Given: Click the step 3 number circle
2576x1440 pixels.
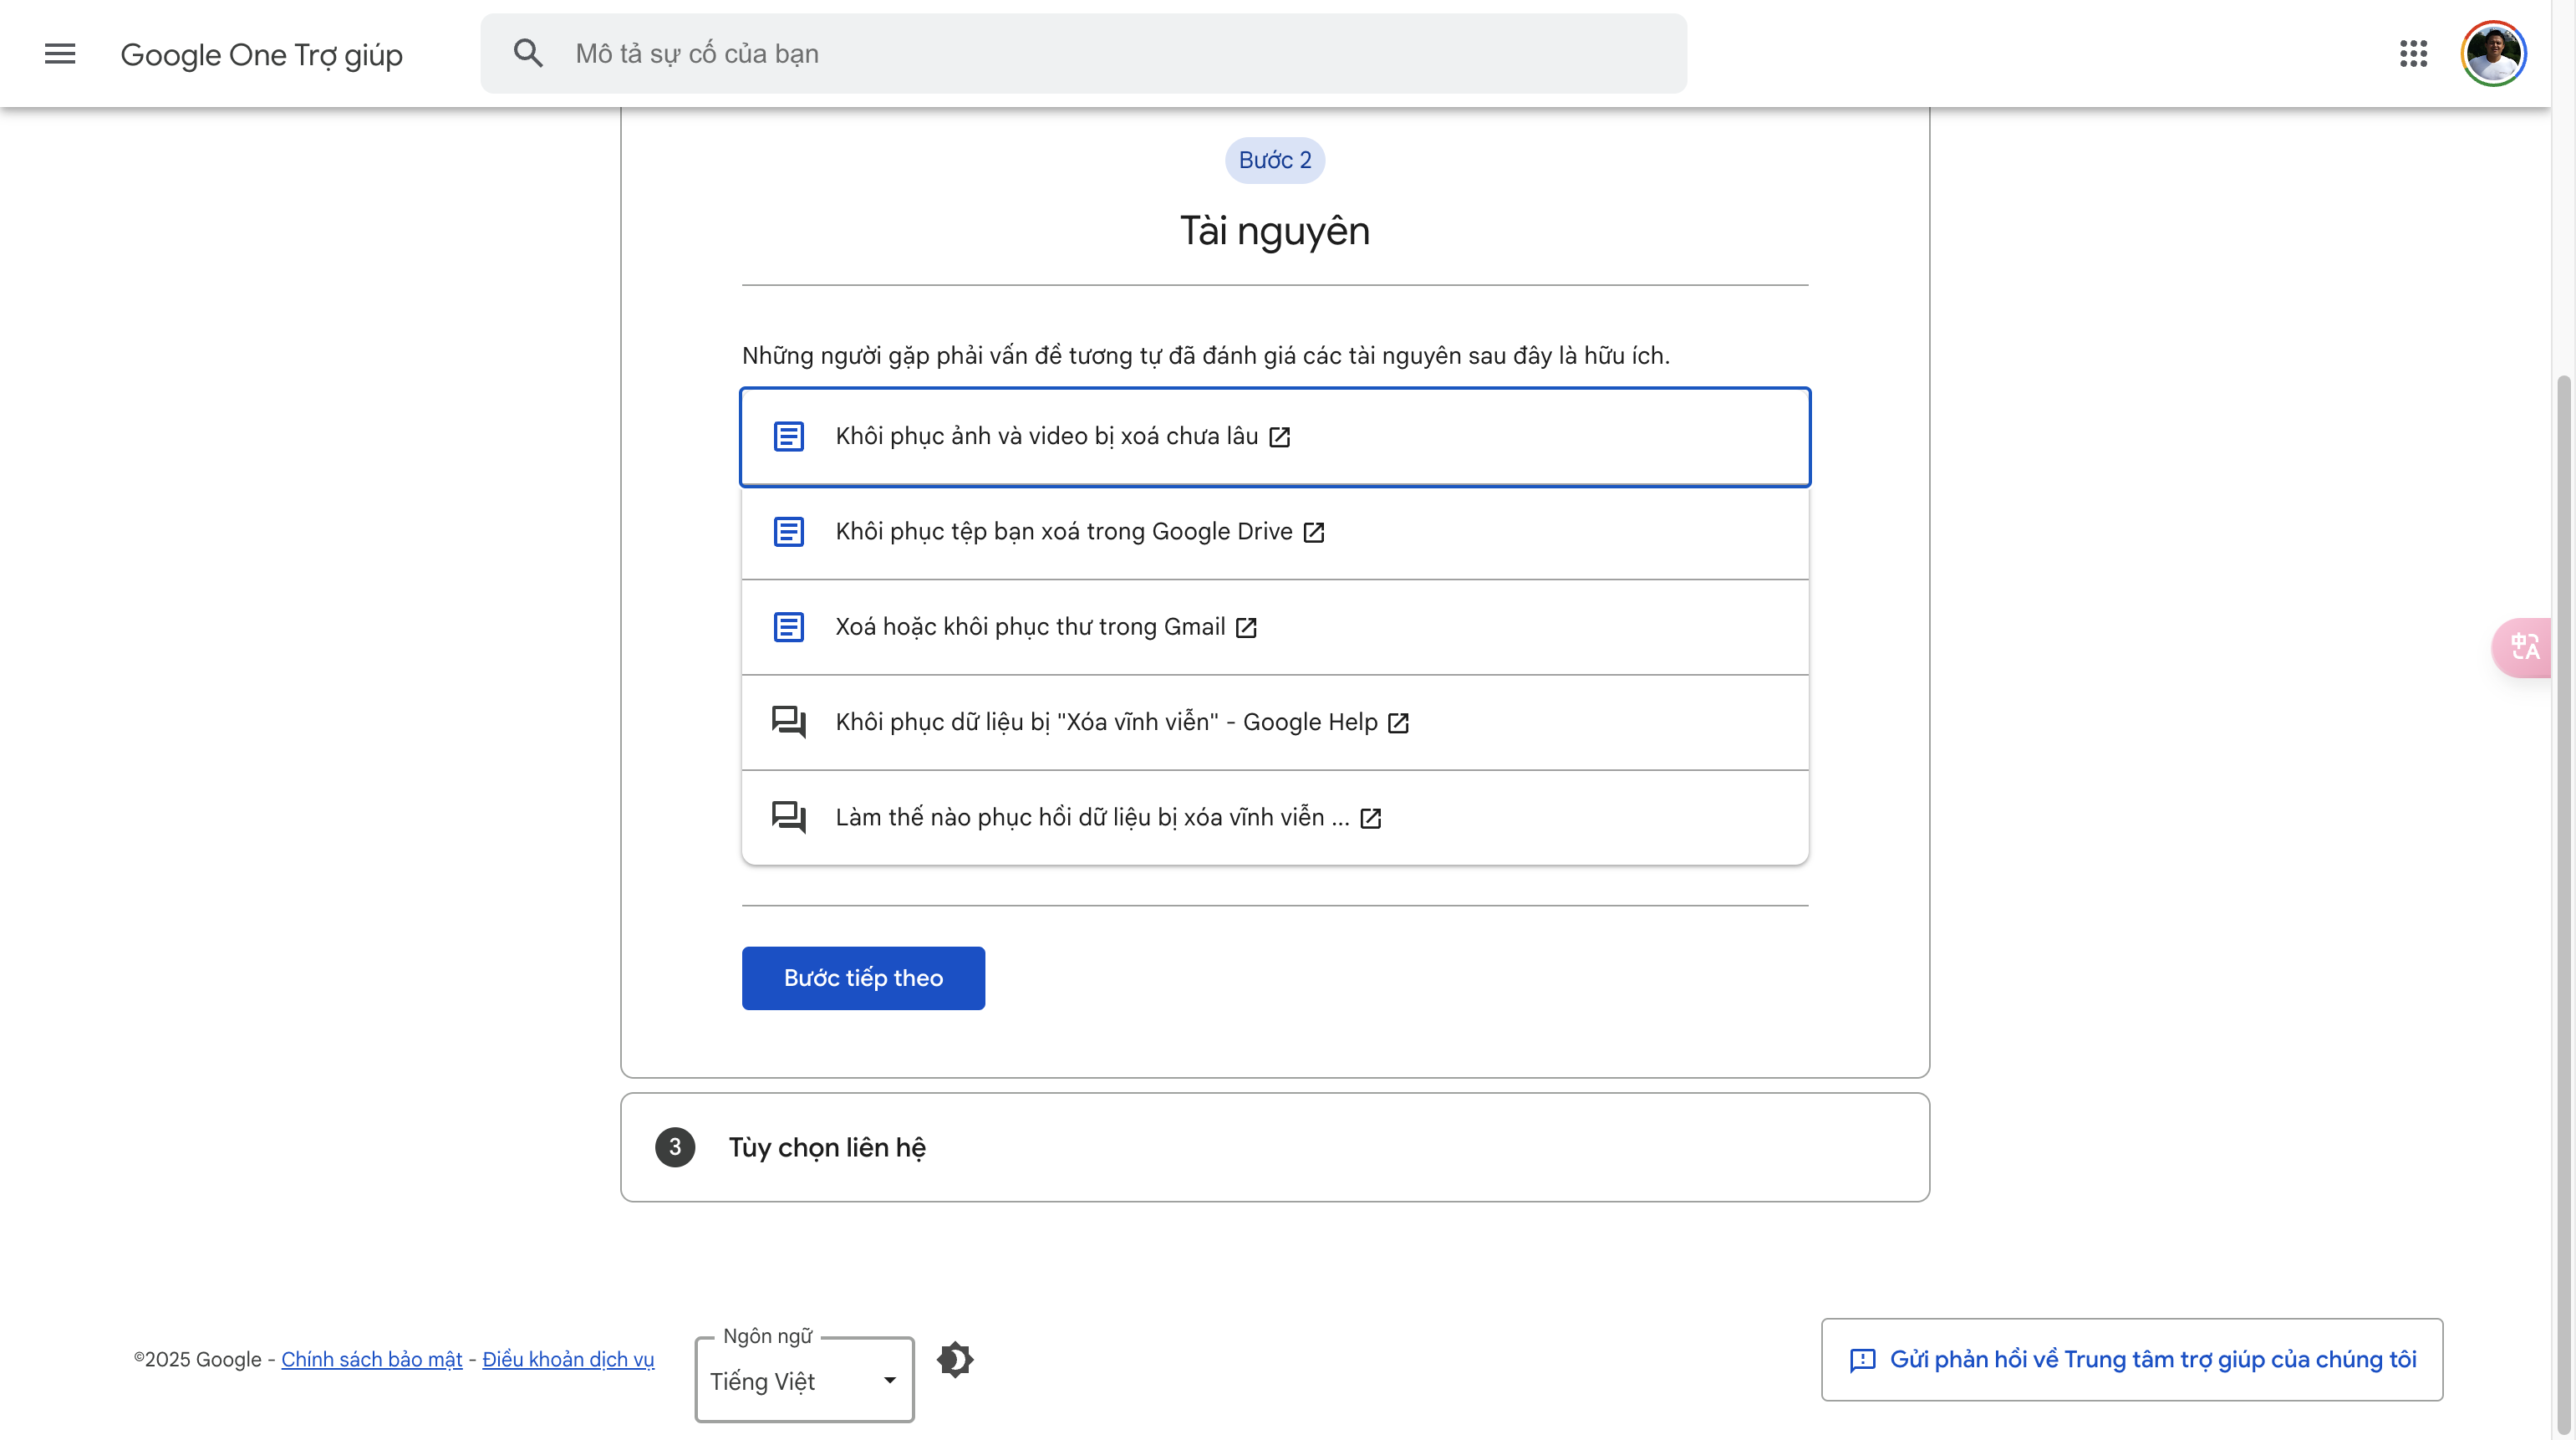Looking at the screenshot, I should tap(675, 1146).
